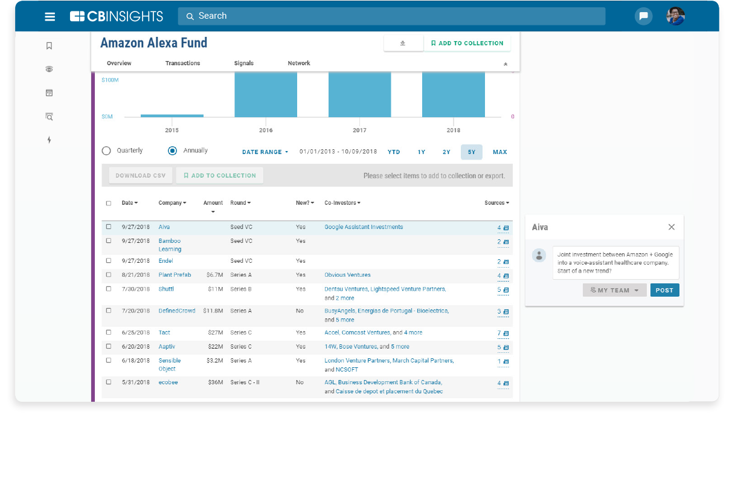Select the Annually radio button
732x490 pixels.
click(x=173, y=150)
